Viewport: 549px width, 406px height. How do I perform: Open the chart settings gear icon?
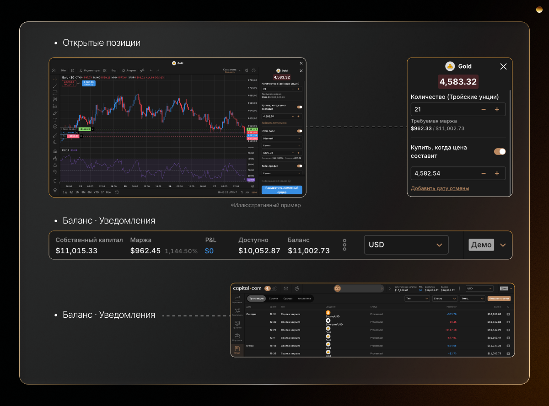point(253,70)
